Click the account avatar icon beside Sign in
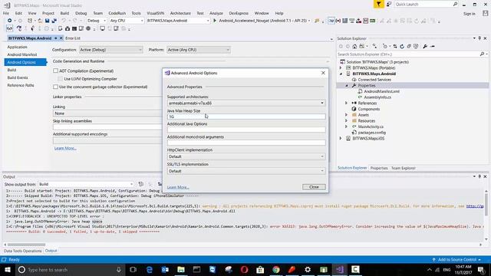Viewport: 491px width, 276px height. [x=485, y=13]
